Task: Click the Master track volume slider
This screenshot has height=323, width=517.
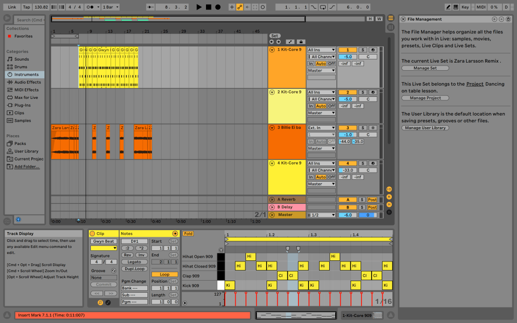Action: coord(347,215)
